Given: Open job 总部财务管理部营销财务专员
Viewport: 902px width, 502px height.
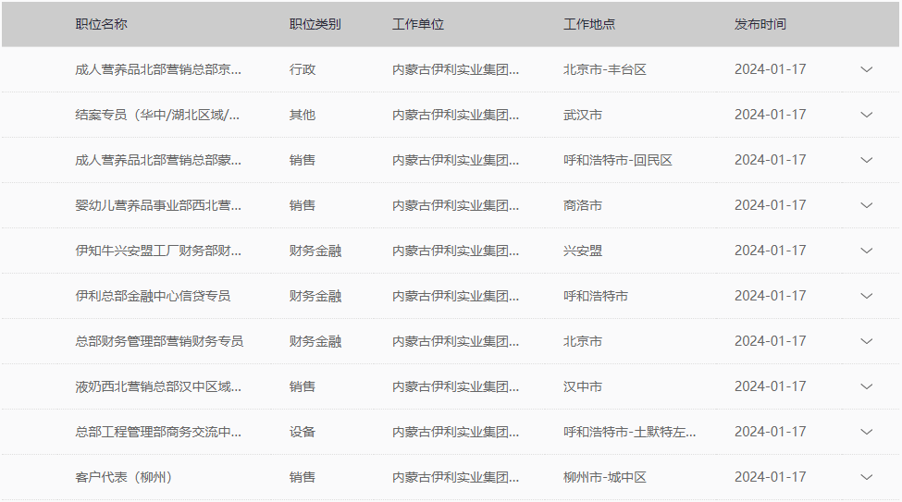Looking at the screenshot, I should 159,341.
